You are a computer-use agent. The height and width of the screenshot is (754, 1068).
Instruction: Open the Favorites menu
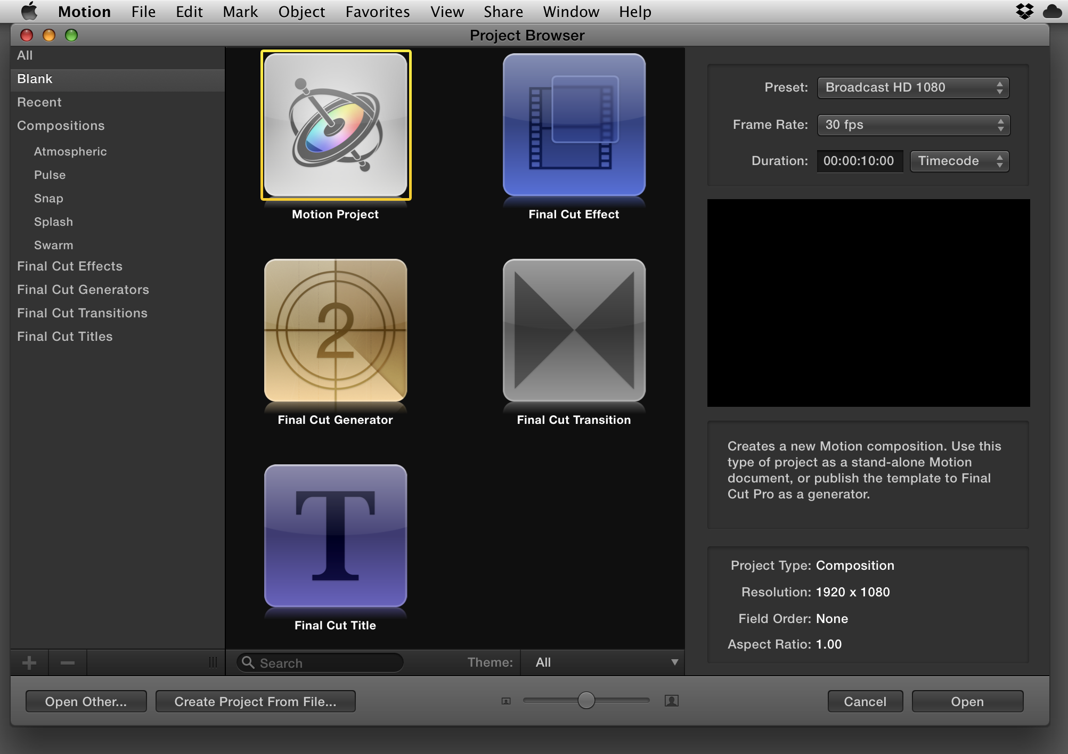[378, 11]
